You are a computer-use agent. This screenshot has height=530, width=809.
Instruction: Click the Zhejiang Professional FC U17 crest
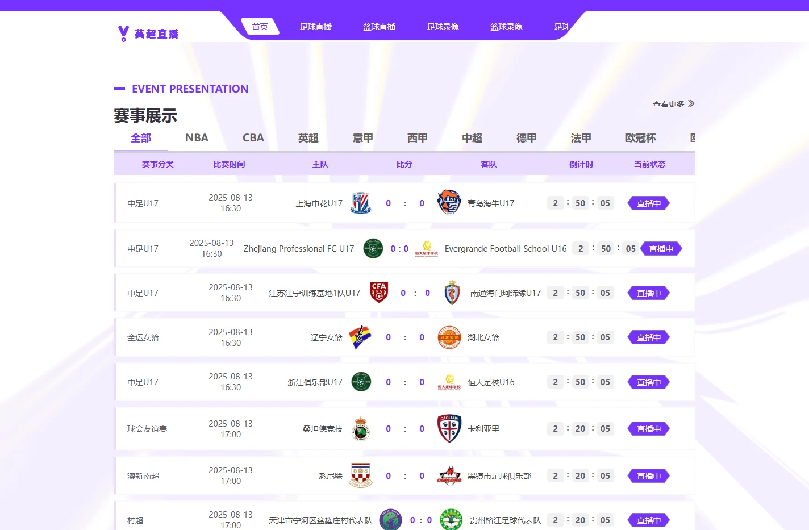[x=373, y=249]
